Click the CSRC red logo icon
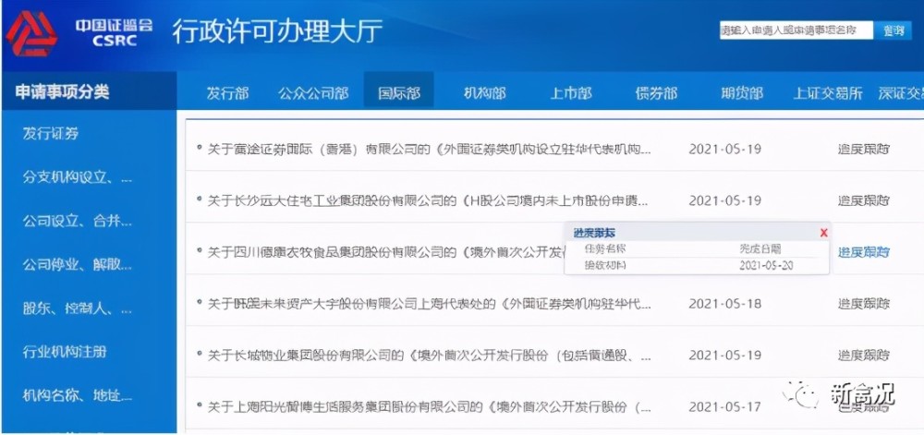The height and width of the screenshot is (435, 924). click(x=31, y=34)
